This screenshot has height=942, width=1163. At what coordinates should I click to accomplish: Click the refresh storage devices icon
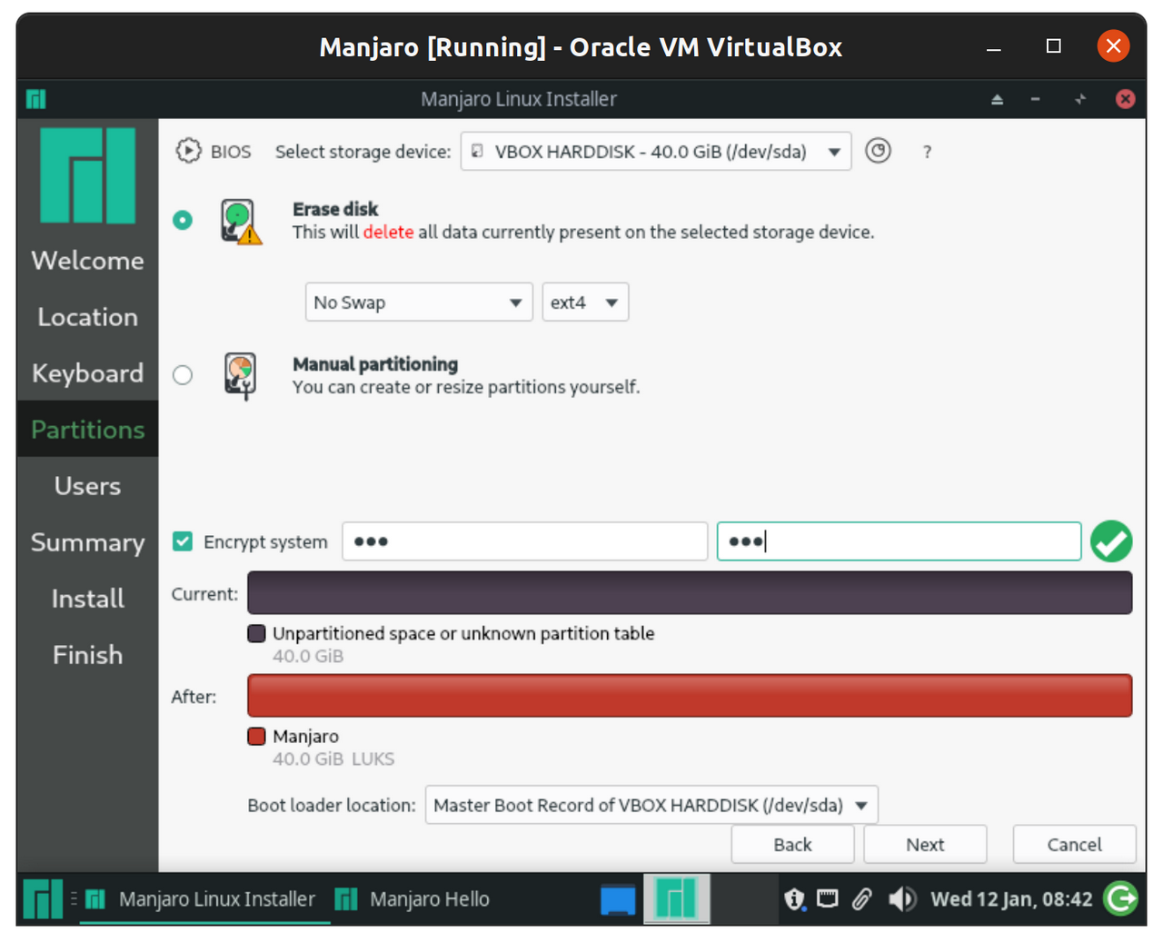[x=878, y=151]
